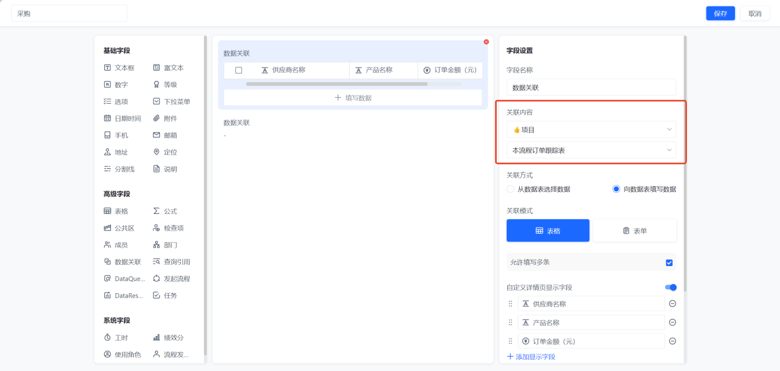The image size is (780, 371).
Task: Open the 项目 association dropdown
Action: (591, 129)
